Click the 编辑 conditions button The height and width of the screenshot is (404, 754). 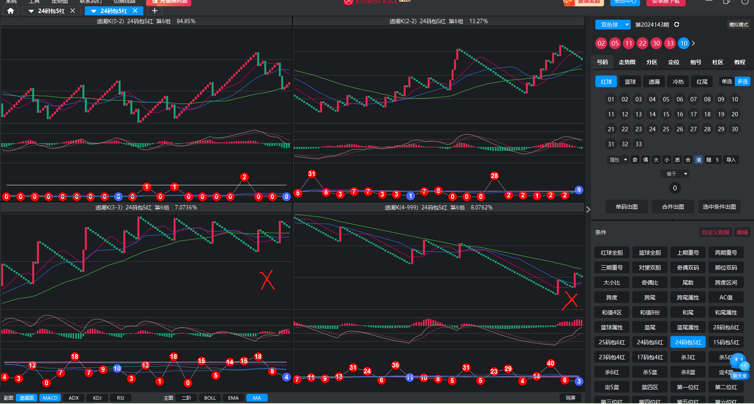pos(742,232)
